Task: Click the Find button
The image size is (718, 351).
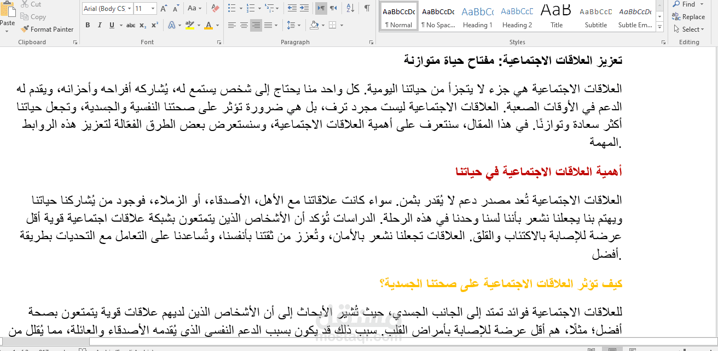Action: point(685,4)
